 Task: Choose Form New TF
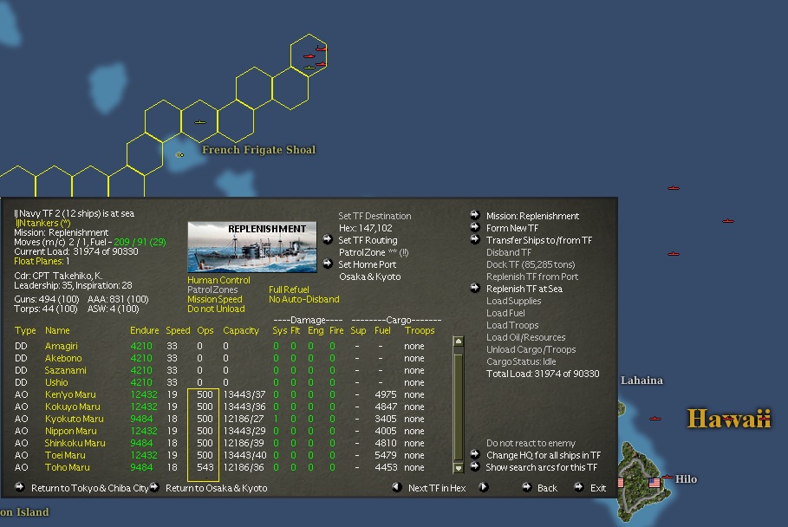[512, 228]
